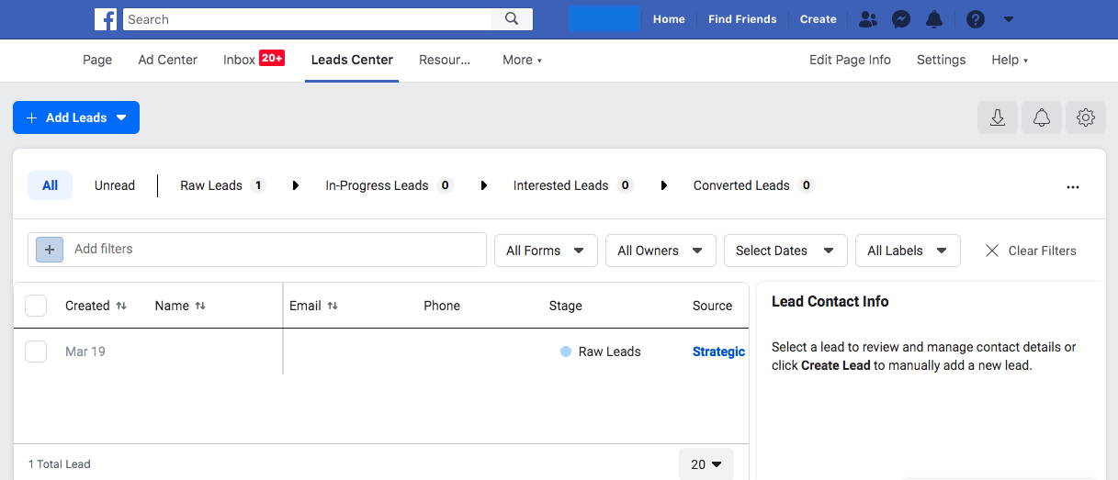1118x480 pixels.
Task: Open the Strategic source link
Action: pyautogui.click(x=718, y=352)
